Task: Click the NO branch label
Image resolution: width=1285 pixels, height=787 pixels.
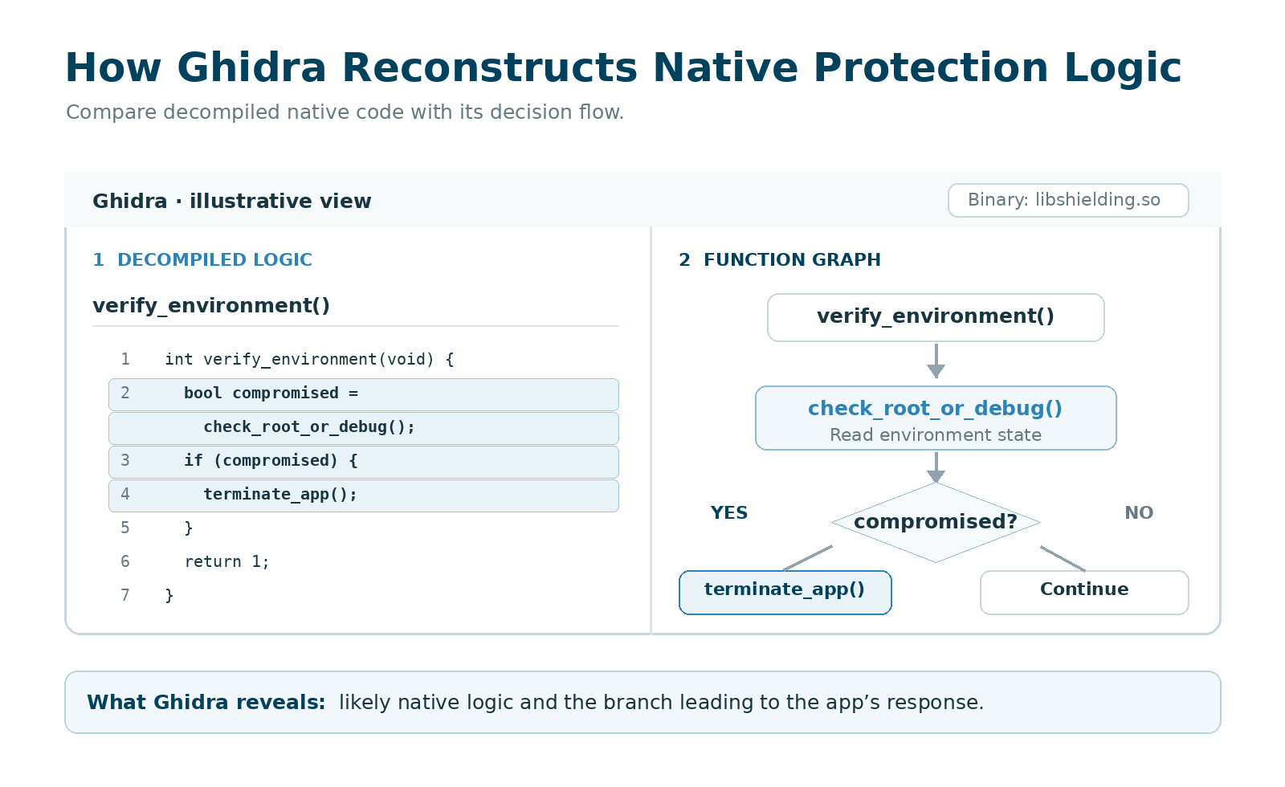Action: [1139, 512]
